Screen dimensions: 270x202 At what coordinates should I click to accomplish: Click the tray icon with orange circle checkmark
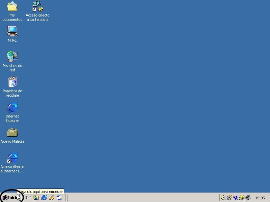pos(229,198)
